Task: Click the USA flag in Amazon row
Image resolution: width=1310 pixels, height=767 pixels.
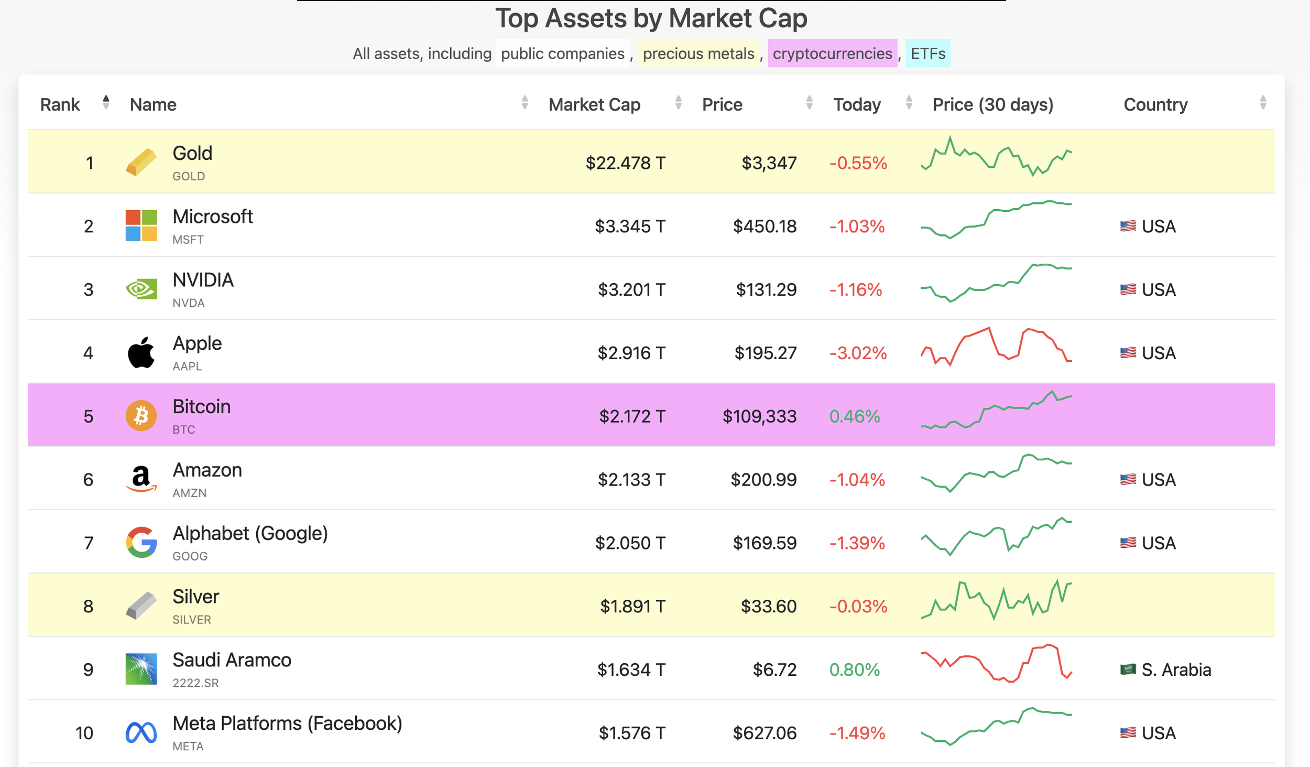Action: [1128, 479]
